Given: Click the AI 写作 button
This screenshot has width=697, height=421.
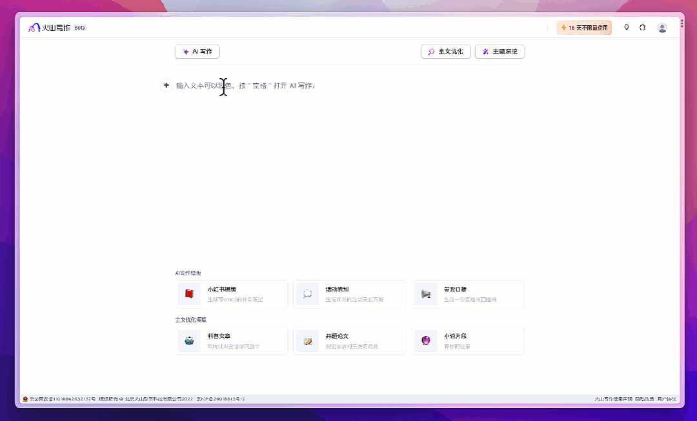Looking at the screenshot, I should pos(197,52).
